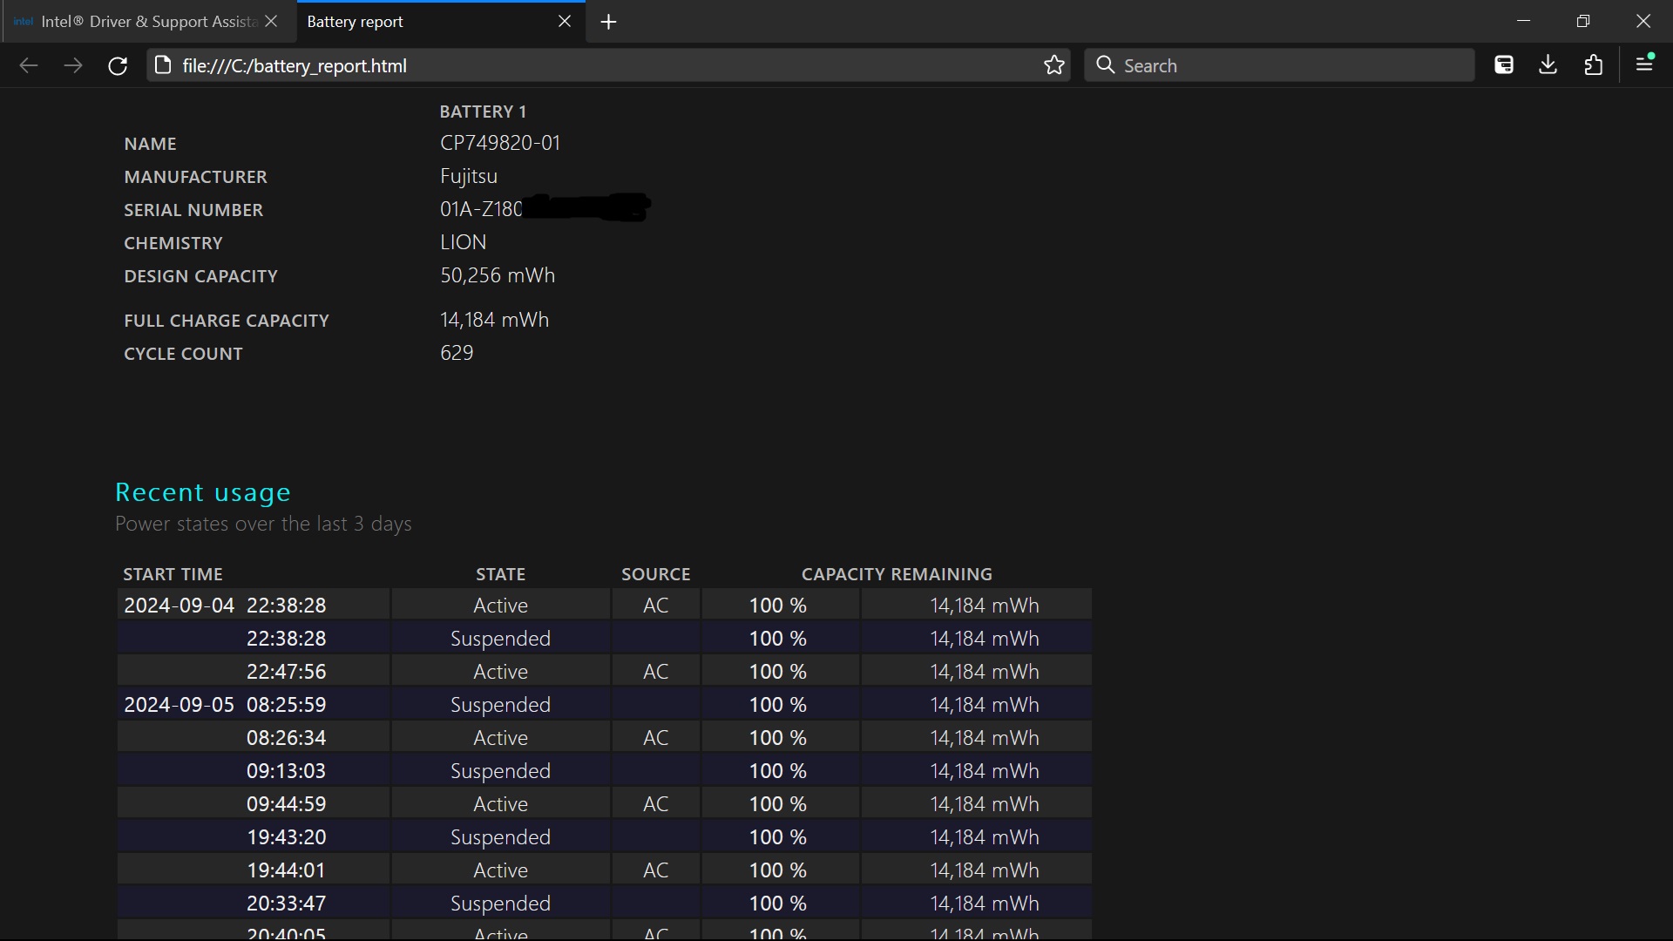
Task: Click the BATTERY 1 column header
Action: [x=483, y=112]
